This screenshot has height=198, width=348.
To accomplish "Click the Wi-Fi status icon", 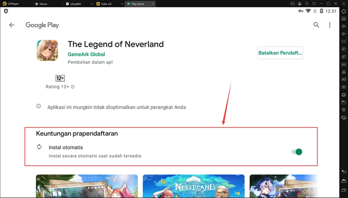I will pos(308,11).
